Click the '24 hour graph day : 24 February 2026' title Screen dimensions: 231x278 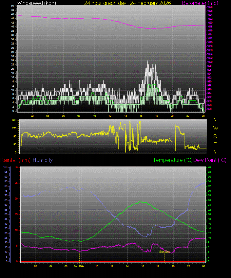pyautogui.click(x=127, y=3)
